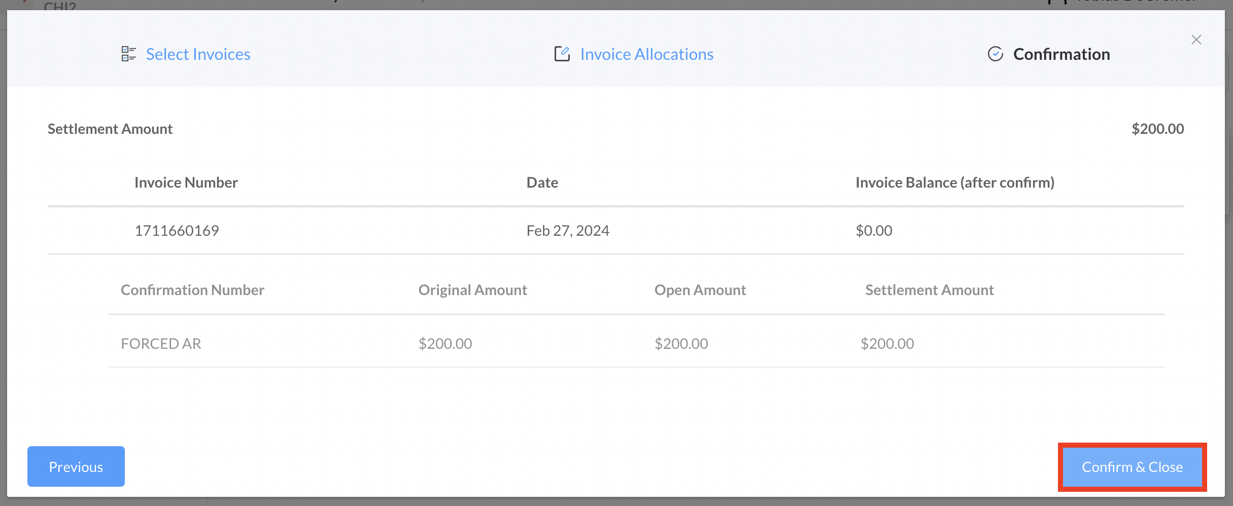The image size is (1233, 506).
Task: Go back to the Select Invoices step
Action: pos(198,54)
